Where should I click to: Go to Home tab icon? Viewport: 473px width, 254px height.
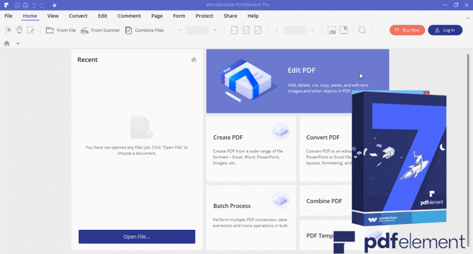7,43
